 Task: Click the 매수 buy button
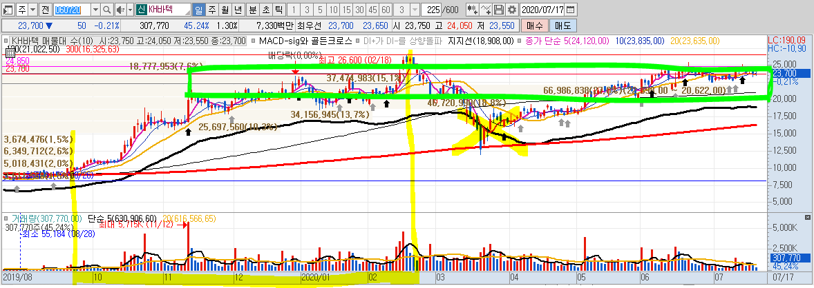[534, 25]
